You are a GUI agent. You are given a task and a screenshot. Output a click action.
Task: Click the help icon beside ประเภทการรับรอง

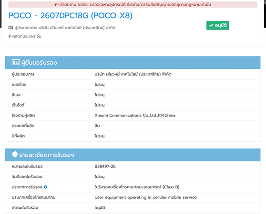(x=45, y=187)
